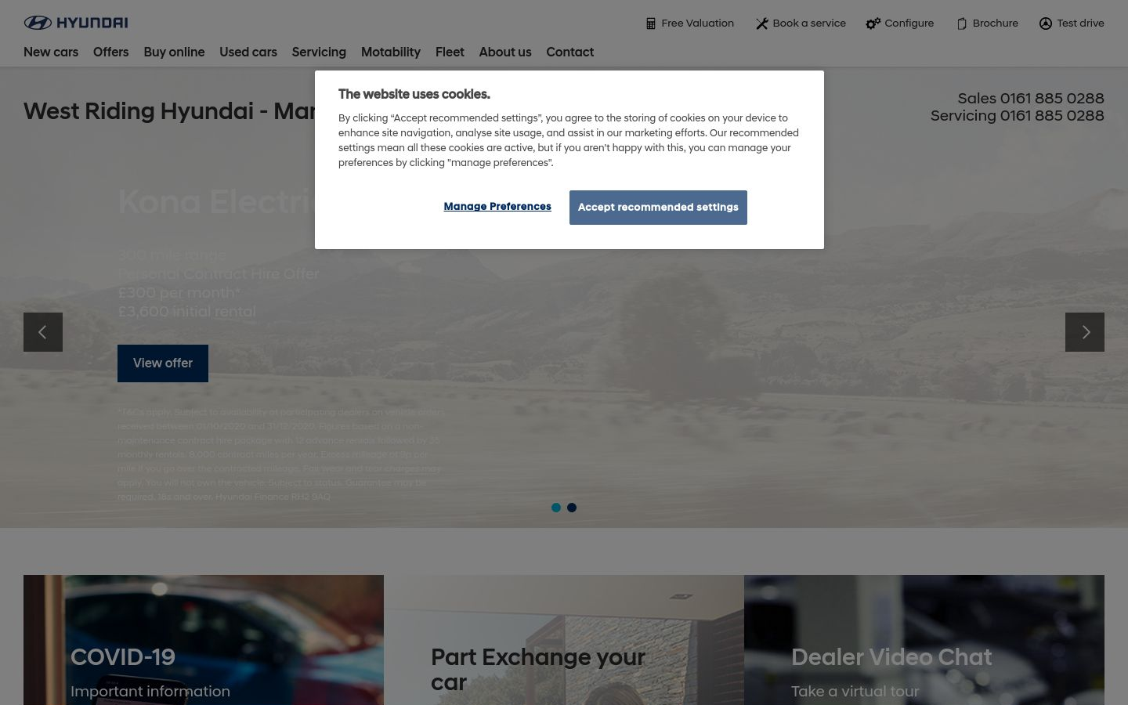
Task: Click the '£3,600 initial rental' text
Action: tap(186, 312)
